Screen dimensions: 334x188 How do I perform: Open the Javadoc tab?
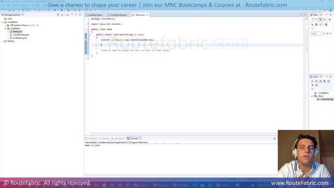105,138
